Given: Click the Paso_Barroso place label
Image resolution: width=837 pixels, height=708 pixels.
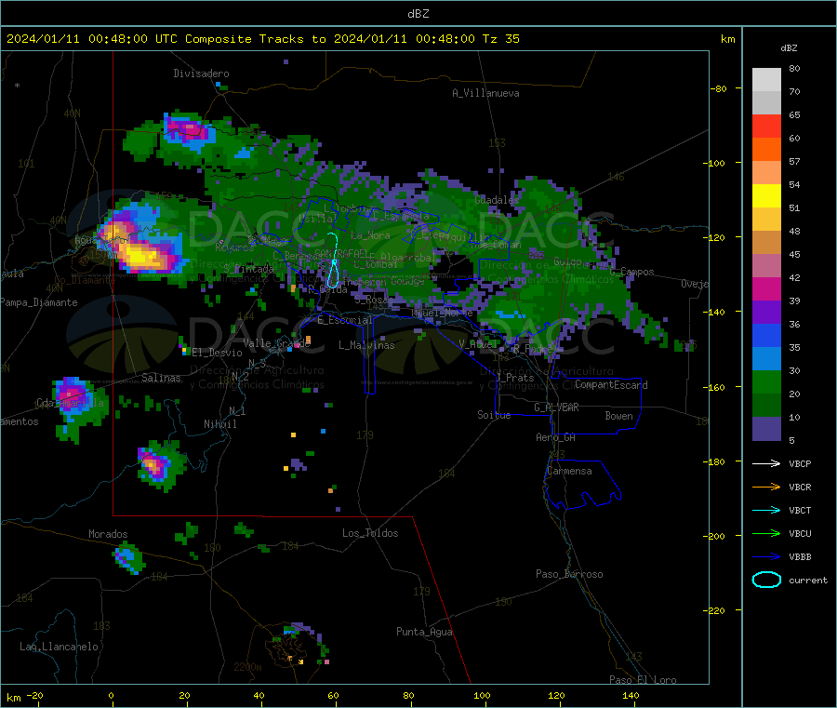Looking at the screenshot, I should pos(569,574).
